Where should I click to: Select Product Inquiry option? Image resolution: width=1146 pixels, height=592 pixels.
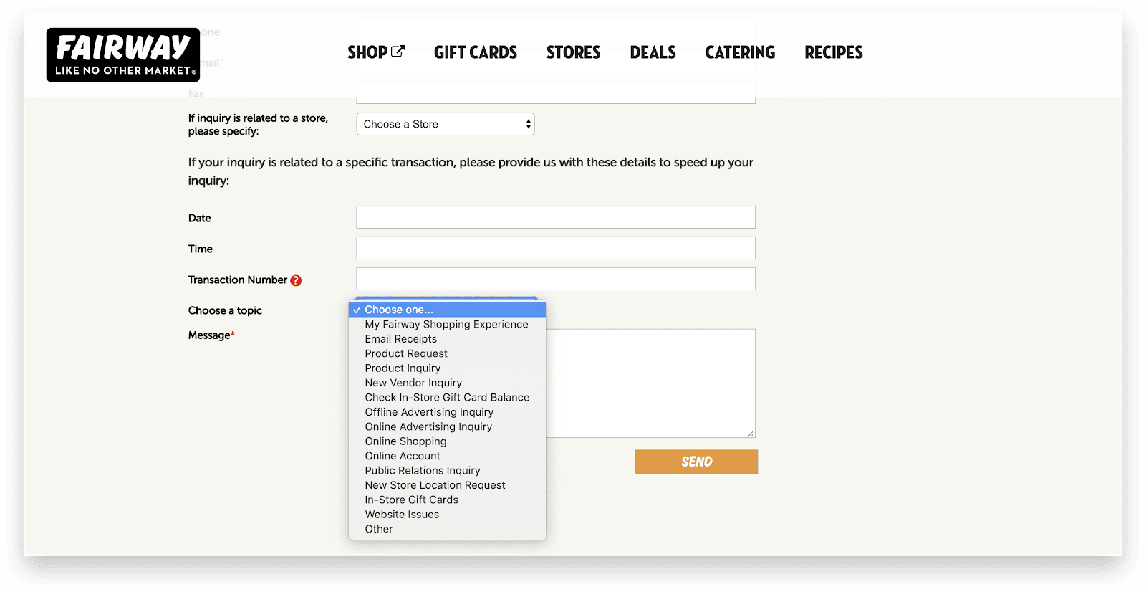pos(448,368)
